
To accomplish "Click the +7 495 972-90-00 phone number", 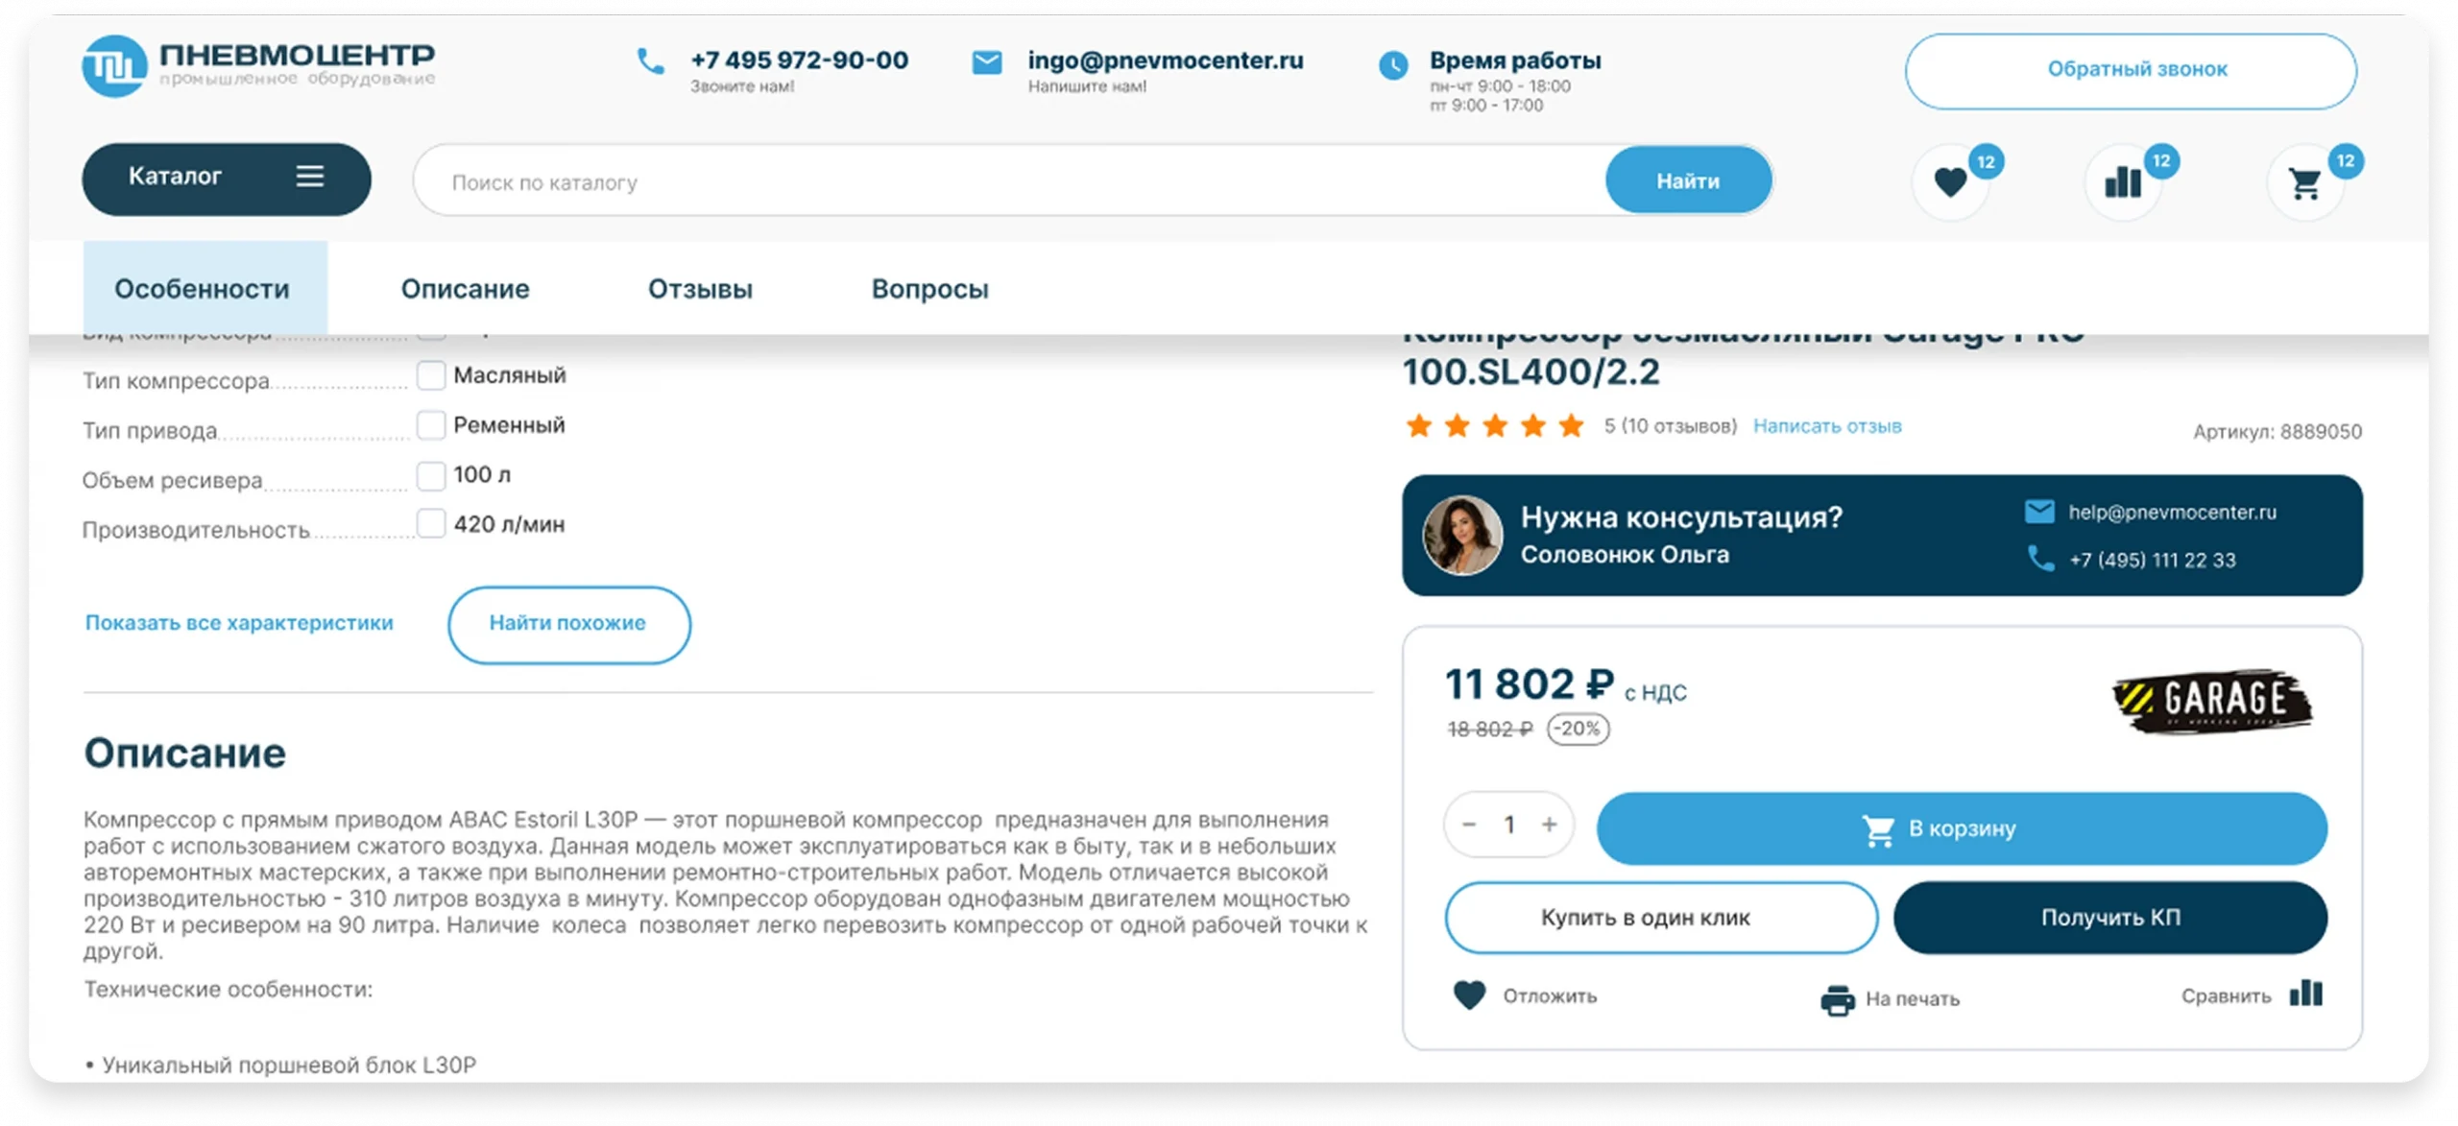I will (x=799, y=60).
